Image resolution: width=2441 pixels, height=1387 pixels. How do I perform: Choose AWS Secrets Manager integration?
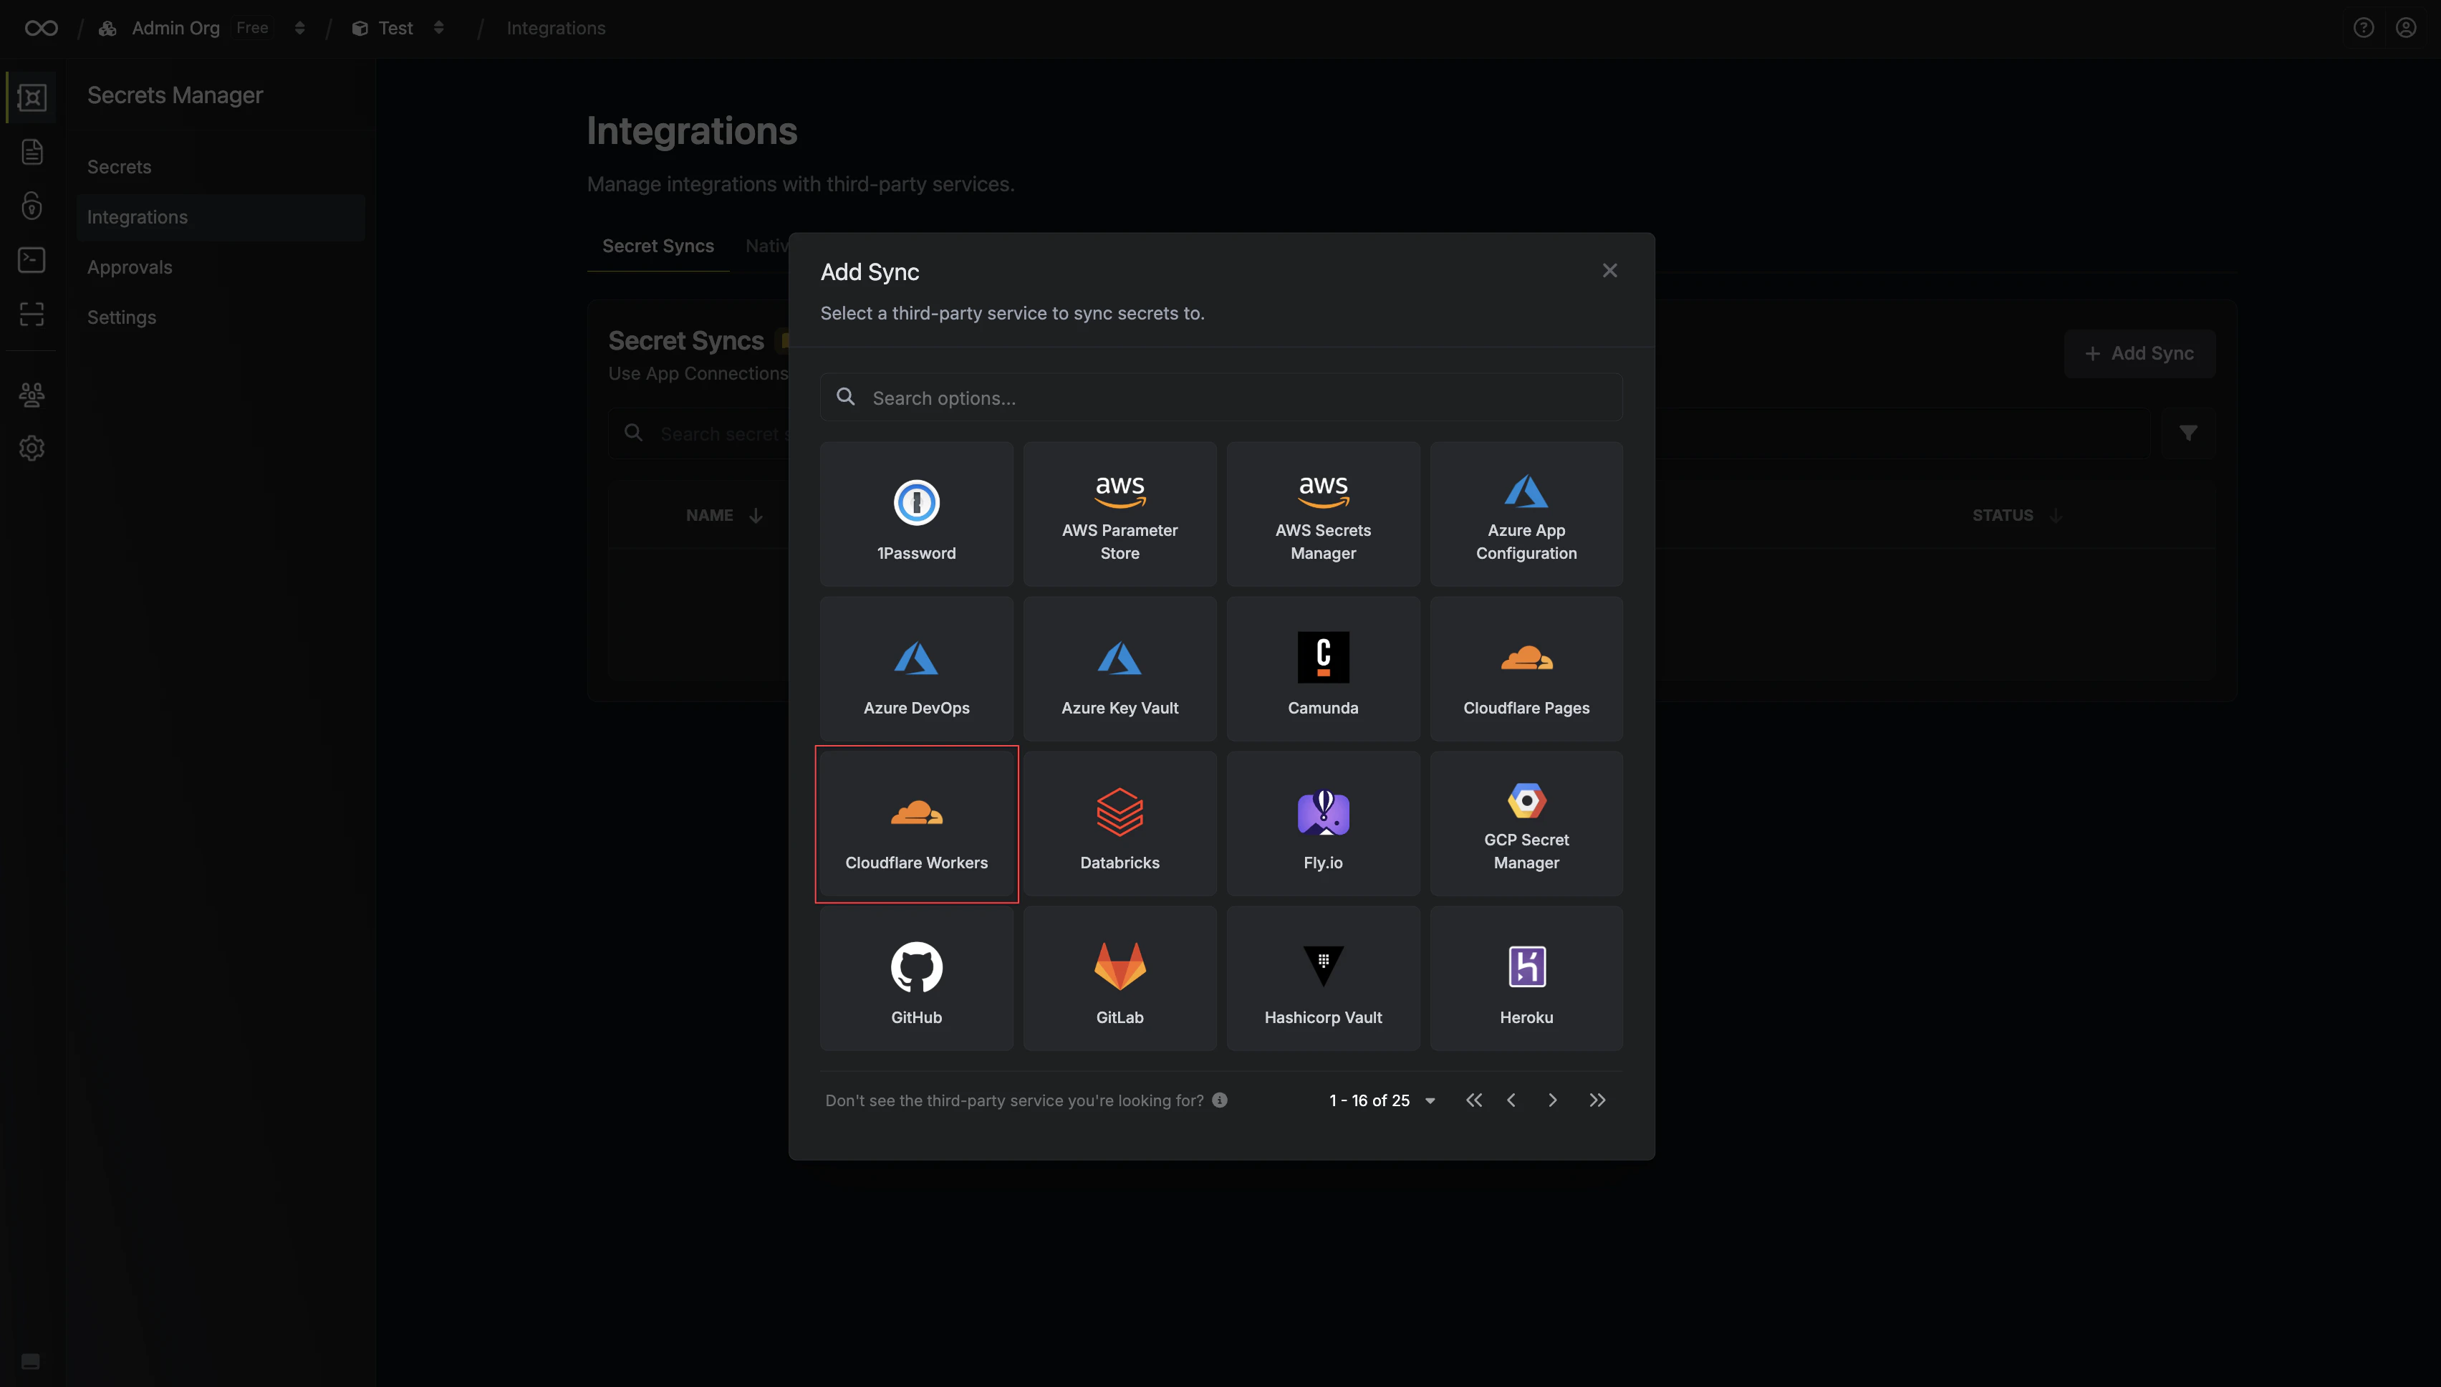pyautogui.click(x=1323, y=514)
